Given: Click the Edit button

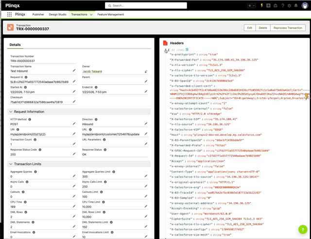Looking at the screenshot, I should coord(250,28).
